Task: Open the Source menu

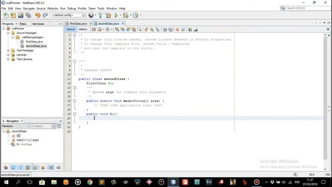Action: 41,8
